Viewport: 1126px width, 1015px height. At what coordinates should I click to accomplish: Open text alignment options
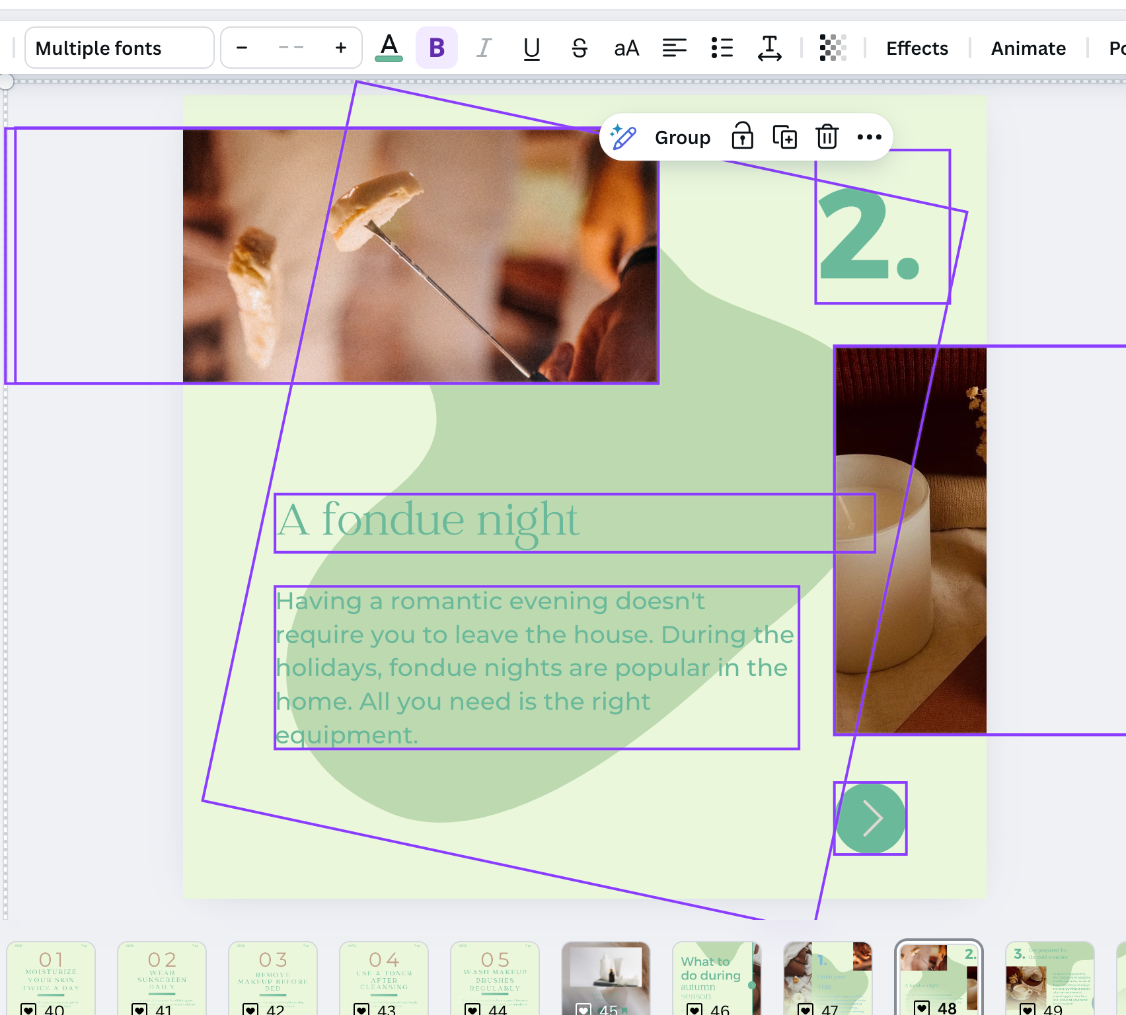click(x=674, y=48)
